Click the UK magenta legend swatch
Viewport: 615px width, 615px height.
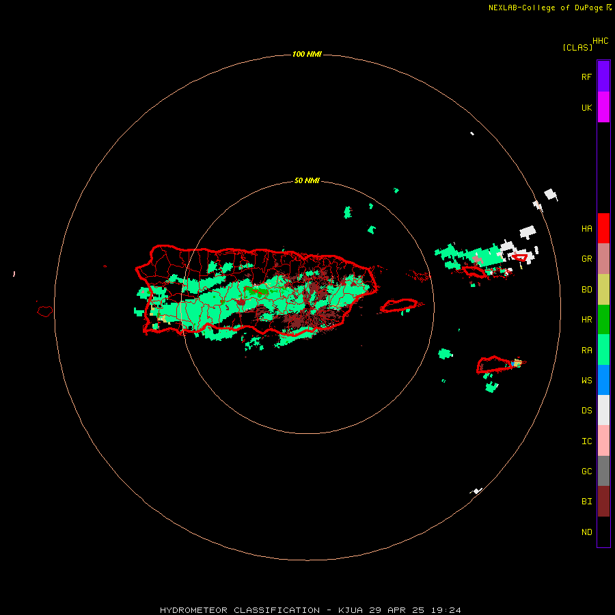coord(603,107)
